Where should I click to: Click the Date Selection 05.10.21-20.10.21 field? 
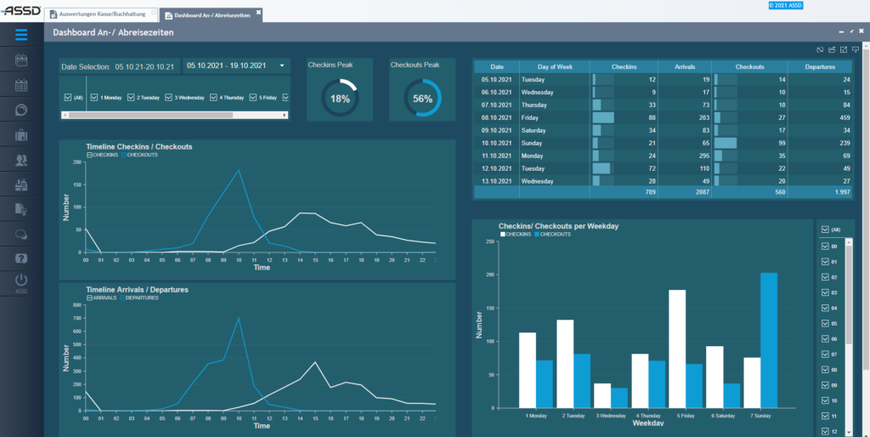pos(119,66)
